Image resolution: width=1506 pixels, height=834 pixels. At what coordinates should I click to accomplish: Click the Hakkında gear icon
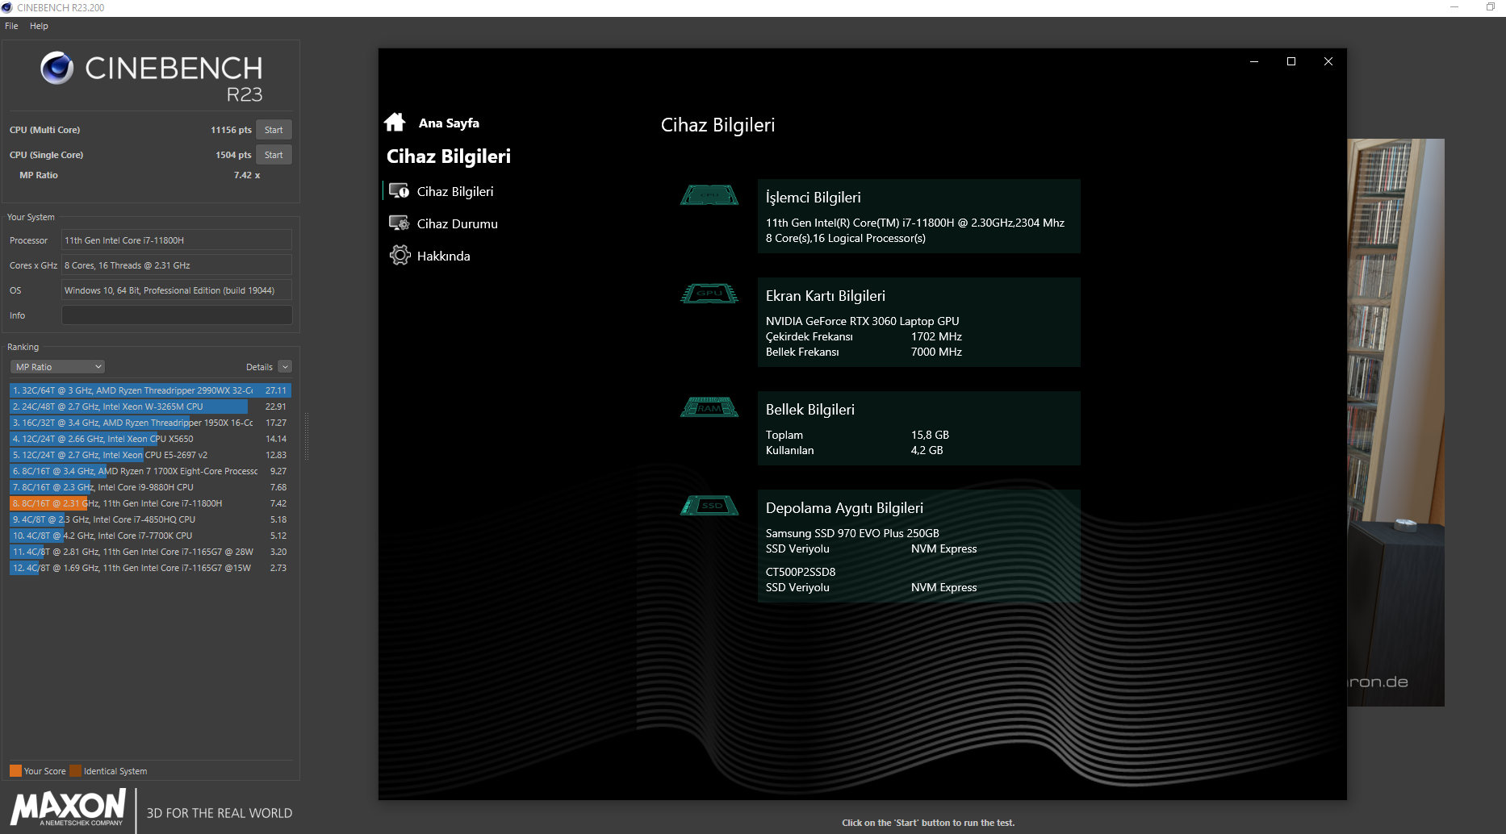400,256
